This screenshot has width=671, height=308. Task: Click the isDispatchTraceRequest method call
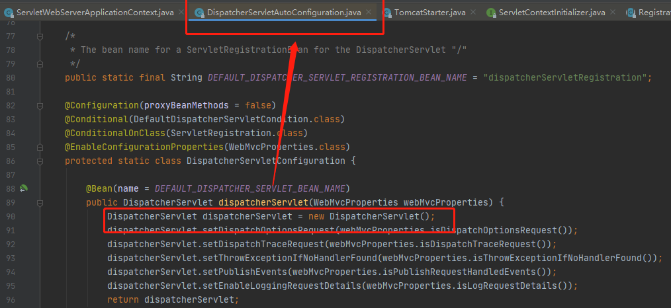[475, 245]
